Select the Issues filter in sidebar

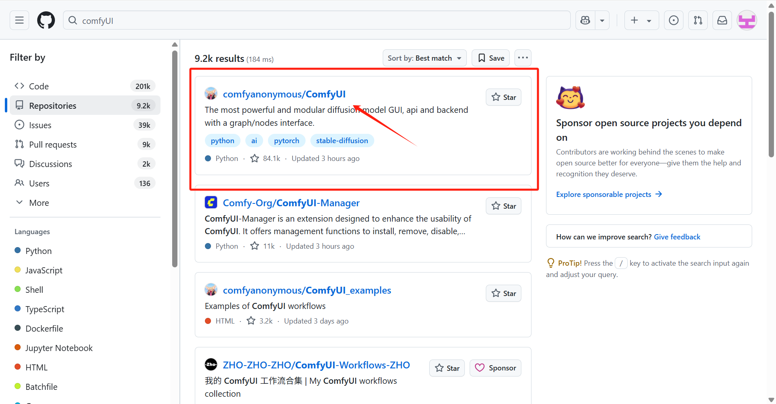pyautogui.click(x=40, y=125)
